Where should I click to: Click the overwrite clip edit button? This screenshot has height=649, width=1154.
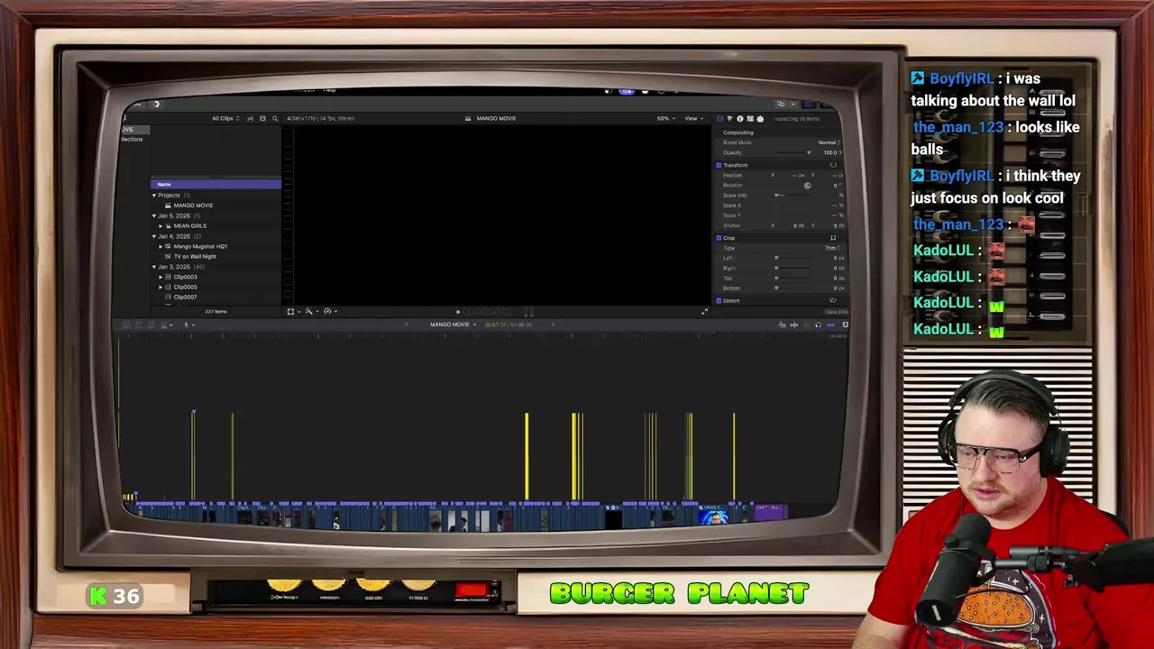164,324
